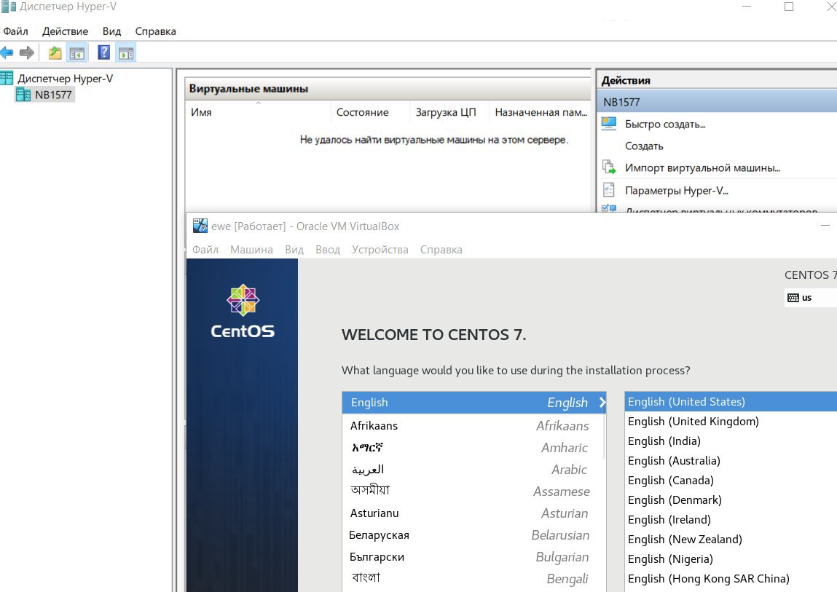The height and width of the screenshot is (592, 837).
Task: Choose English (Australia) locale
Action: pos(731,461)
